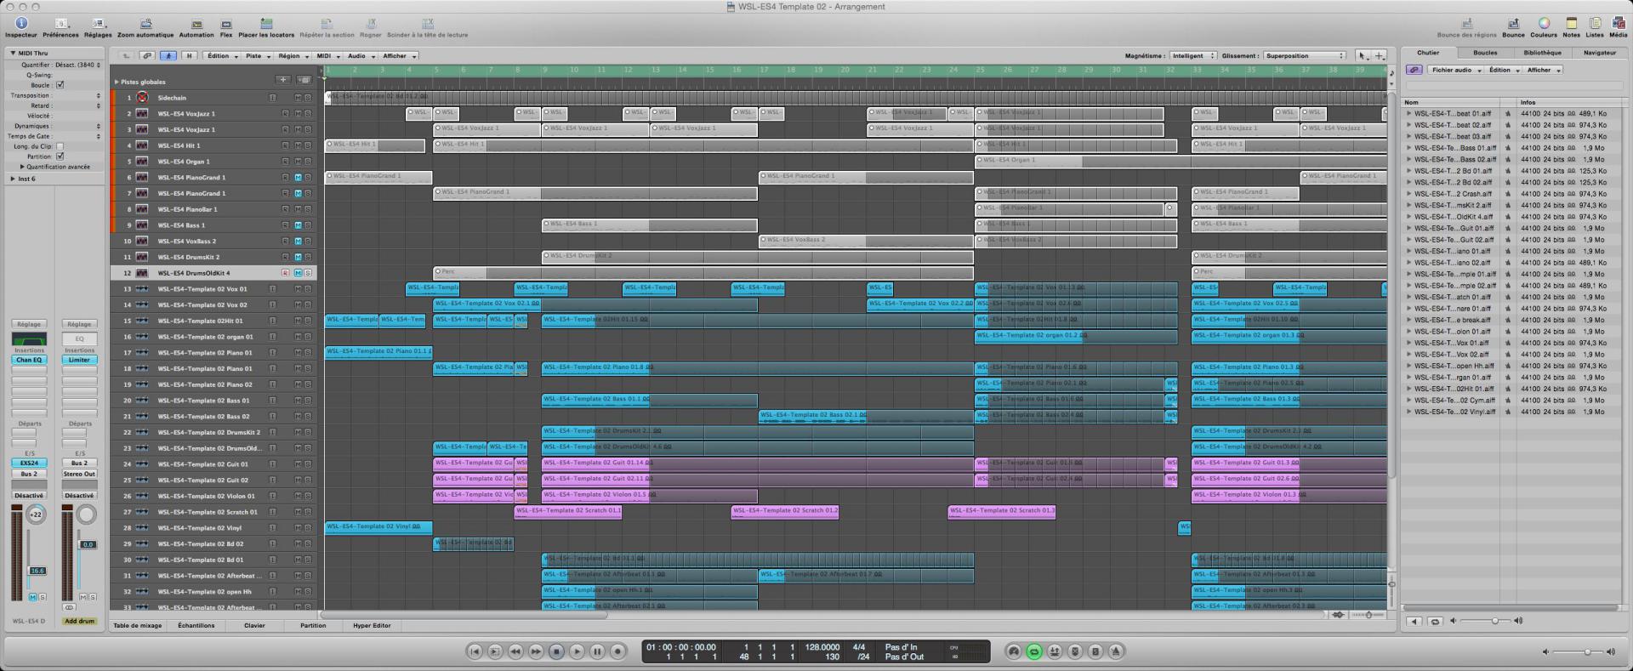Toggle record enable on DrumsOldKit 4 track
The image size is (1633, 671).
pyautogui.click(x=285, y=273)
